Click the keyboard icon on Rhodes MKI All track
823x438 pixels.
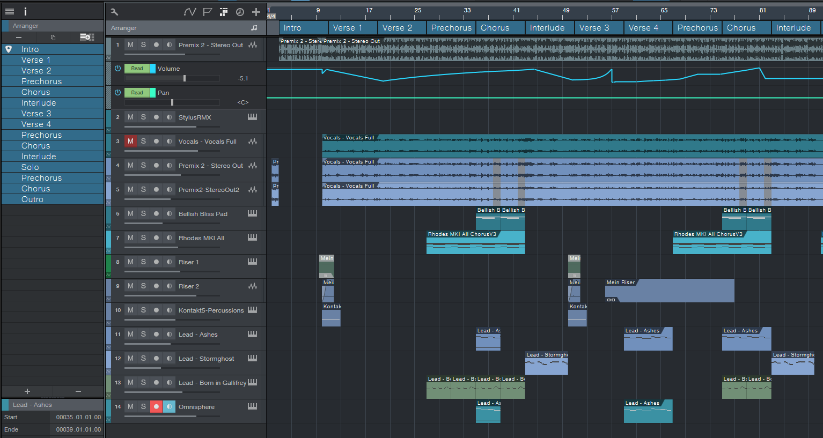(252, 238)
